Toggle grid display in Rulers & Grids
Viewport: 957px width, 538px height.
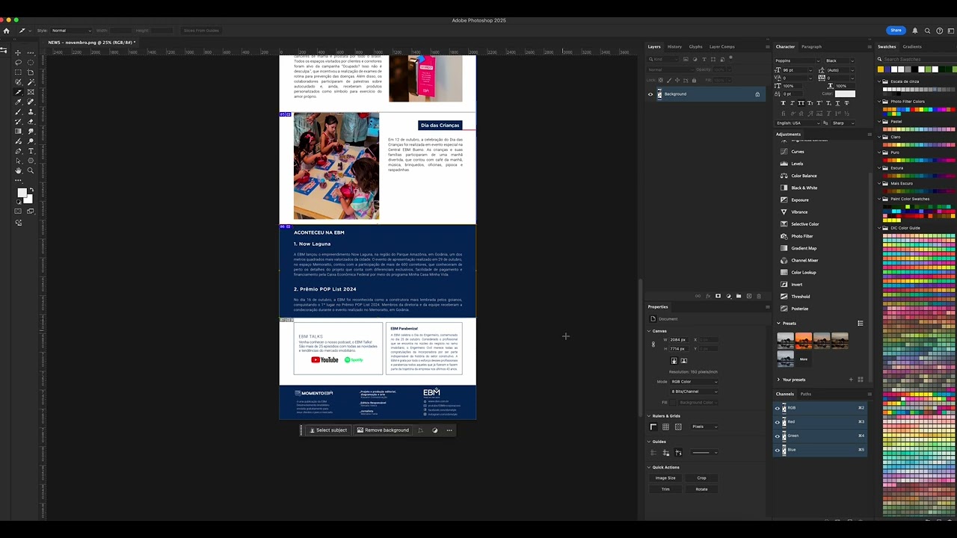click(x=665, y=427)
